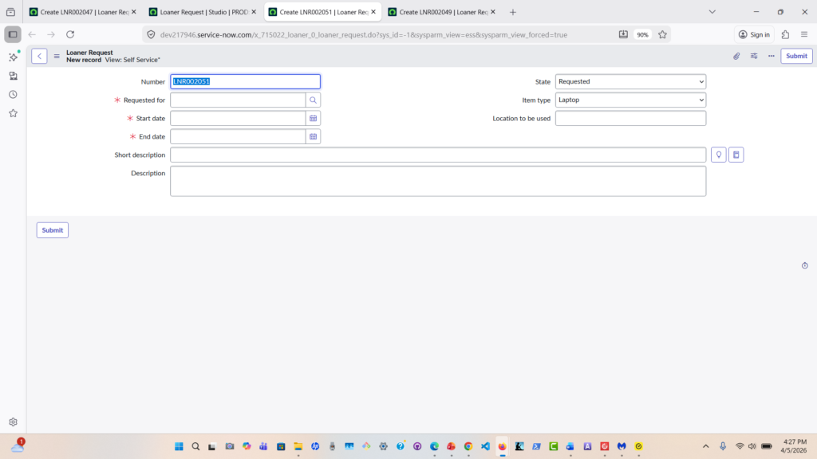Screen dimensions: 817x459
Task: Open the End date calendar picker
Action: pos(314,136)
